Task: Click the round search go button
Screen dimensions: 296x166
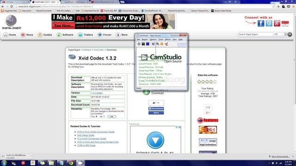Action: (290, 34)
